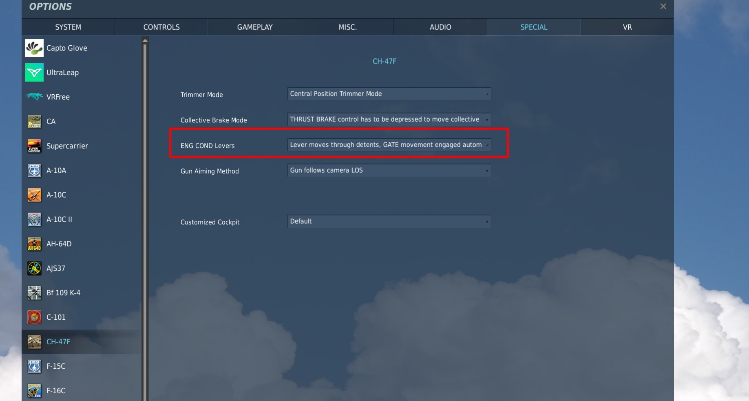This screenshot has width=749, height=401.
Task: Click the A-10C aircraft icon
Action: coord(34,195)
